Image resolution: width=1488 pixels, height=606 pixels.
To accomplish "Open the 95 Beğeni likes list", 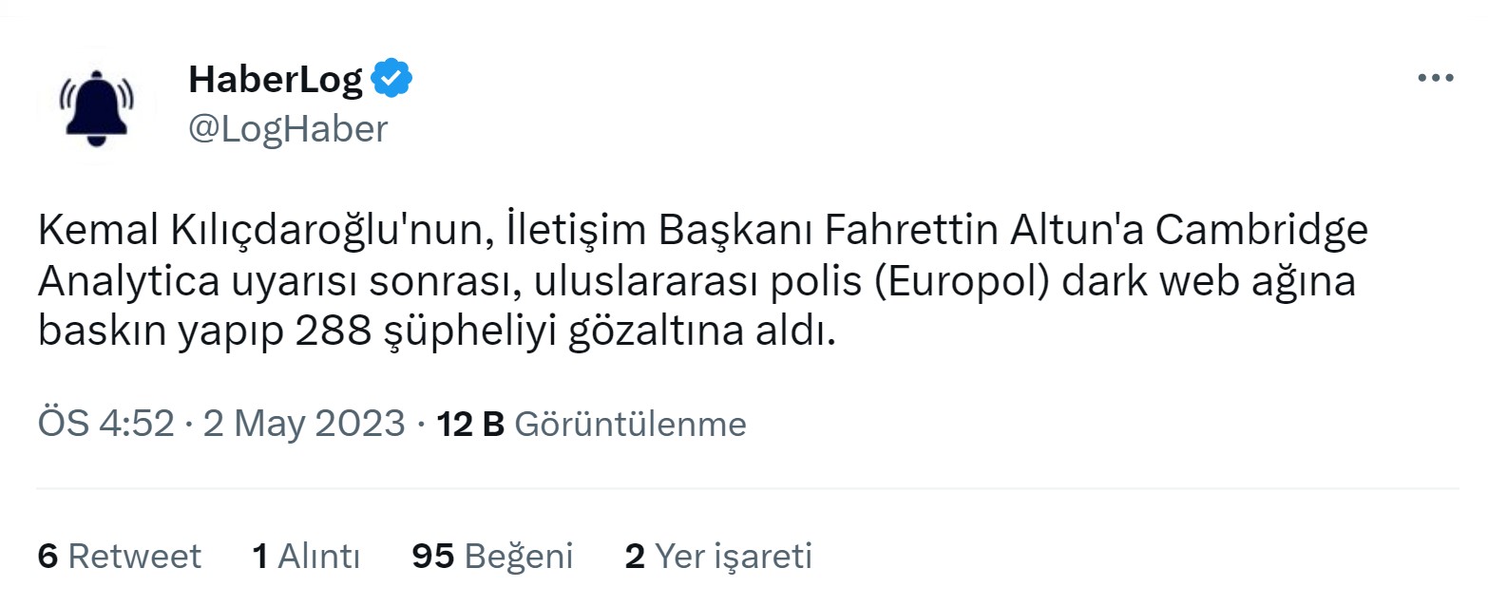I will coord(492,556).
